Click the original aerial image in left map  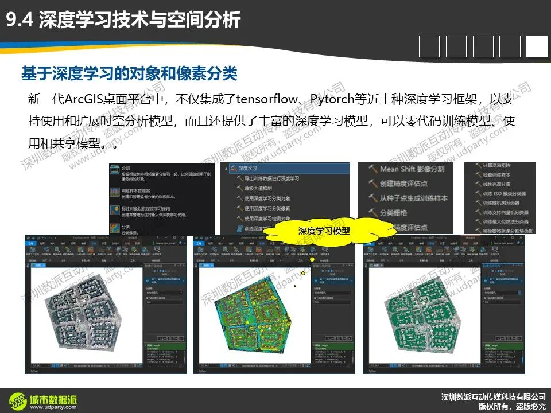point(84,313)
